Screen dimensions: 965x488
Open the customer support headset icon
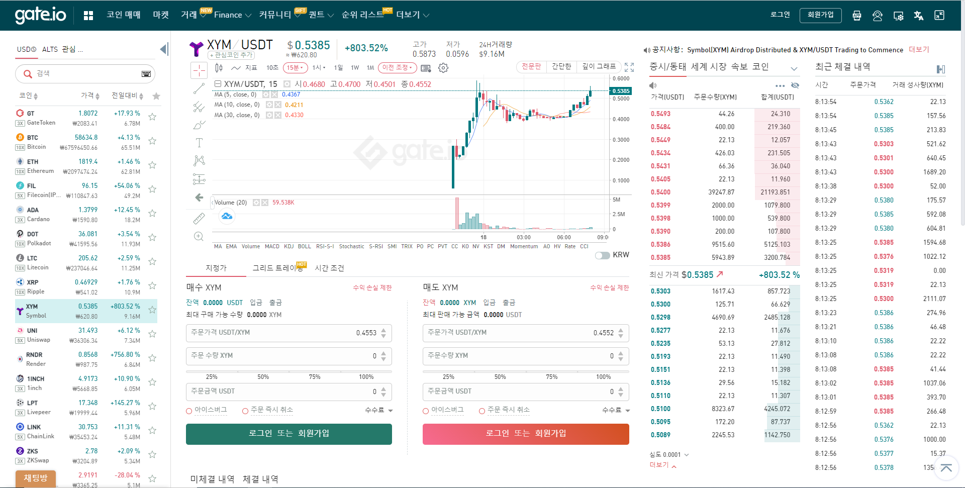(x=878, y=16)
